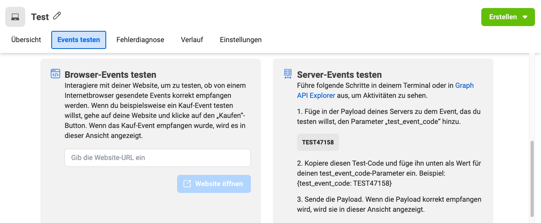Go to the Einstellungen tab
Screen dimensions: 541x223
pyautogui.click(x=241, y=40)
